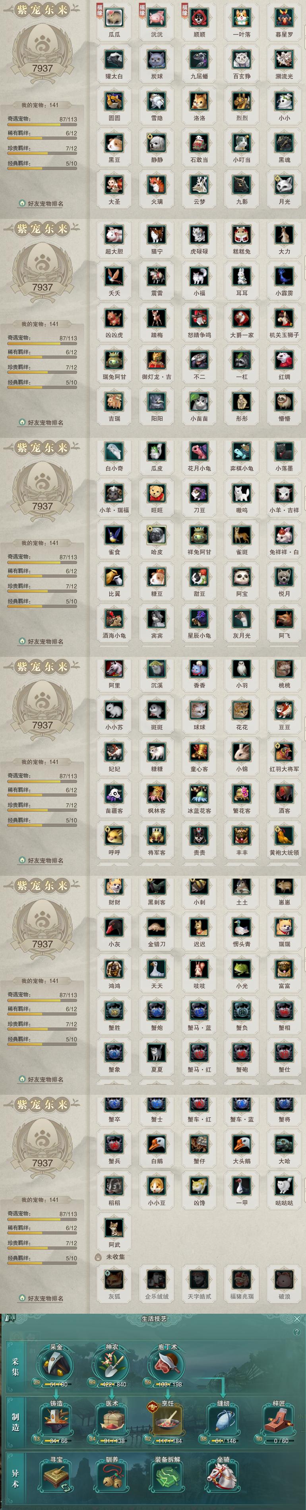Switch to the 采集 gathering category
This screenshot has height=1510, width=306.
15,1366
